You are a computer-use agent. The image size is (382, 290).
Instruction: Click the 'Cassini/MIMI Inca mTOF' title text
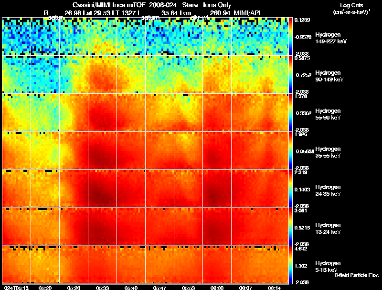click(x=109, y=5)
